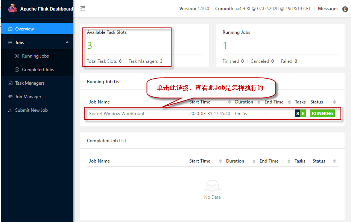Click the Apache Flink squirrel logo
This screenshot has height=222, width=351.
point(12,8)
